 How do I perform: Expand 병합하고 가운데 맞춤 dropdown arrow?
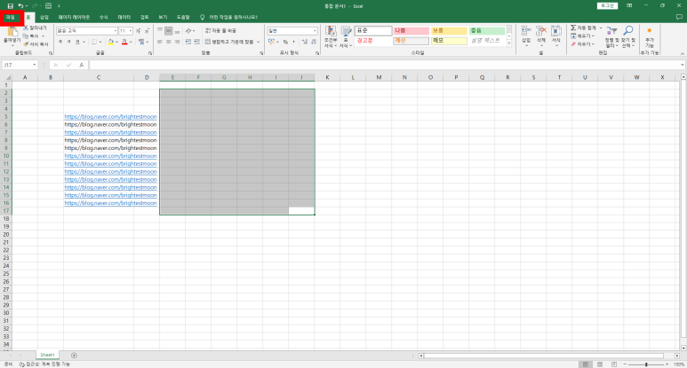pyautogui.click(x=258, y=42)
